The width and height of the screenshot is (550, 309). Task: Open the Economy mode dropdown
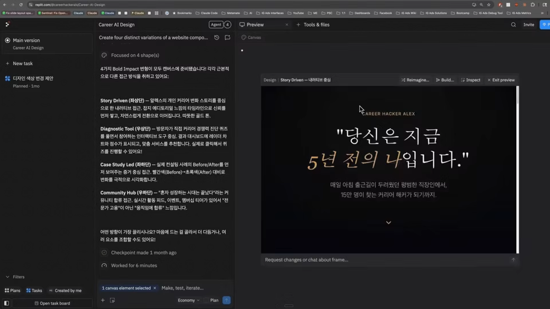pos(188,300)
